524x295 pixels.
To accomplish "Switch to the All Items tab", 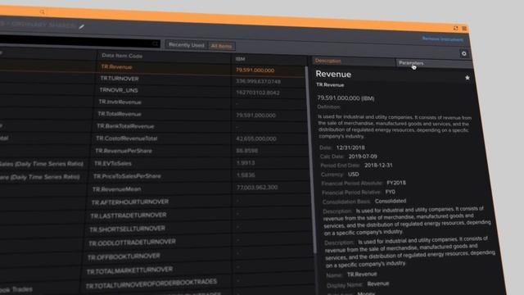I will 221,46.
